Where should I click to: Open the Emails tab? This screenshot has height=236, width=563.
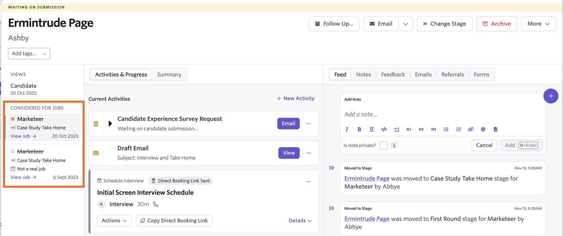423,75
